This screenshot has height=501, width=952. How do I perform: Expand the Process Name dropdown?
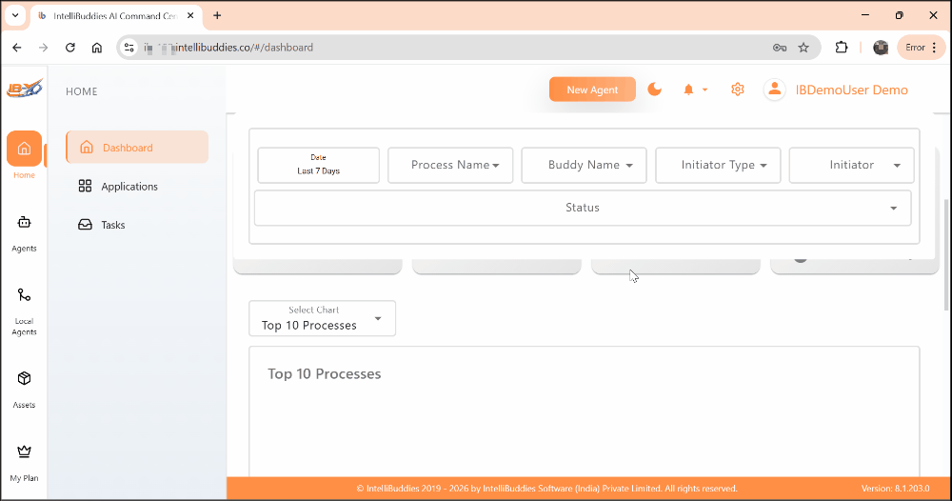coord(450,165)
